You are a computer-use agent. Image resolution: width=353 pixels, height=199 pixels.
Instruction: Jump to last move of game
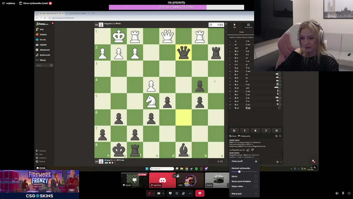(276, 130)
